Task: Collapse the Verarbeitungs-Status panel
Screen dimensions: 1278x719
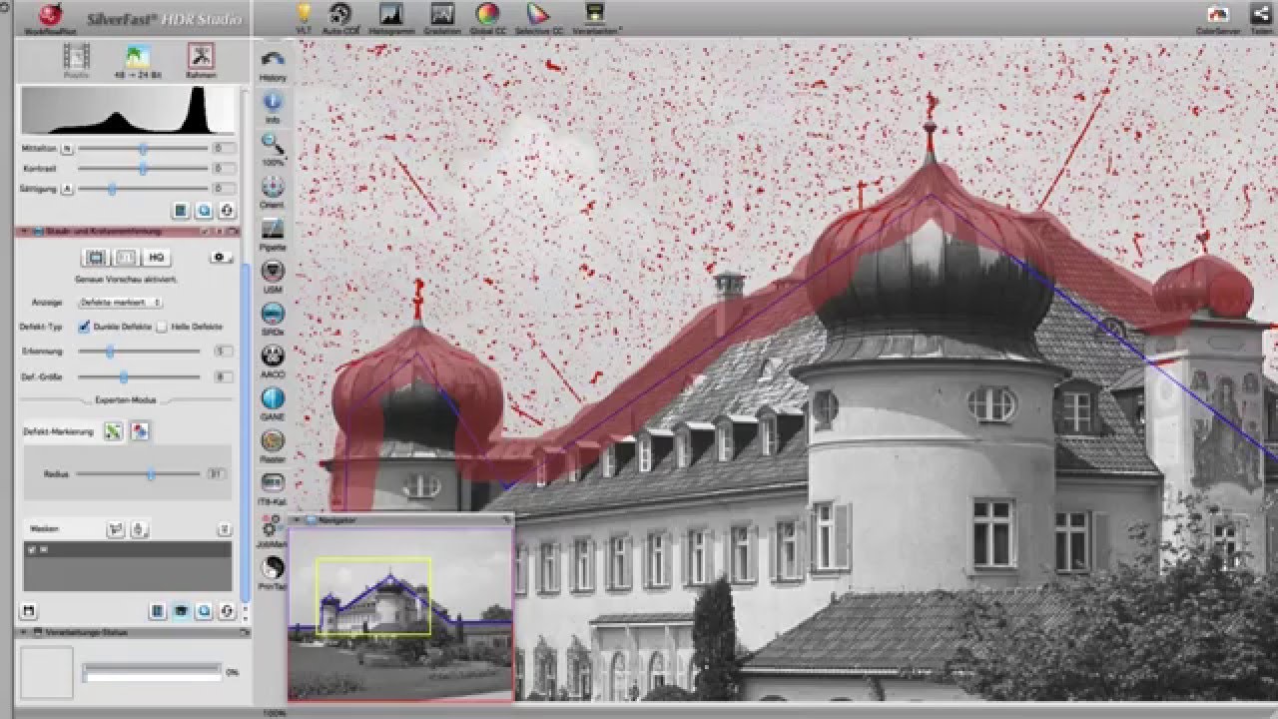Action: (22, 632)
